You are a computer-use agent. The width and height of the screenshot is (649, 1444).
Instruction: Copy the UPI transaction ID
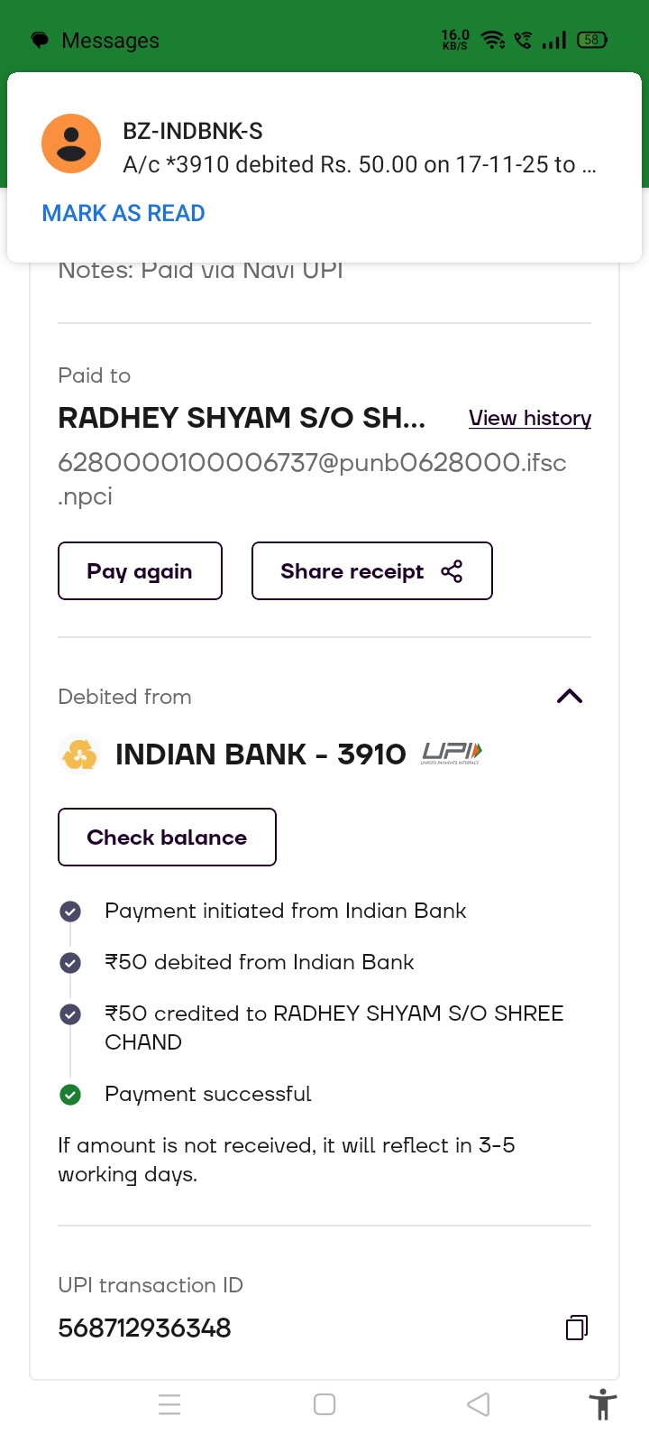pyautogui.click(x=577, y=1328)
